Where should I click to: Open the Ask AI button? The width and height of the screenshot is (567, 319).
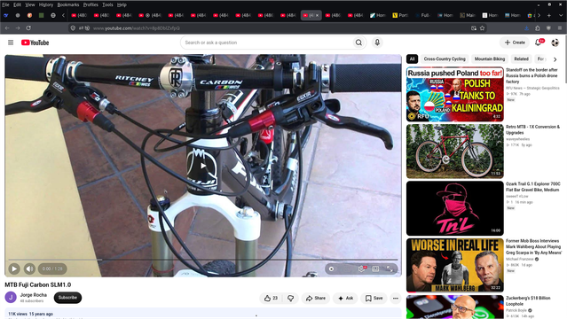(x=345, y=298)
